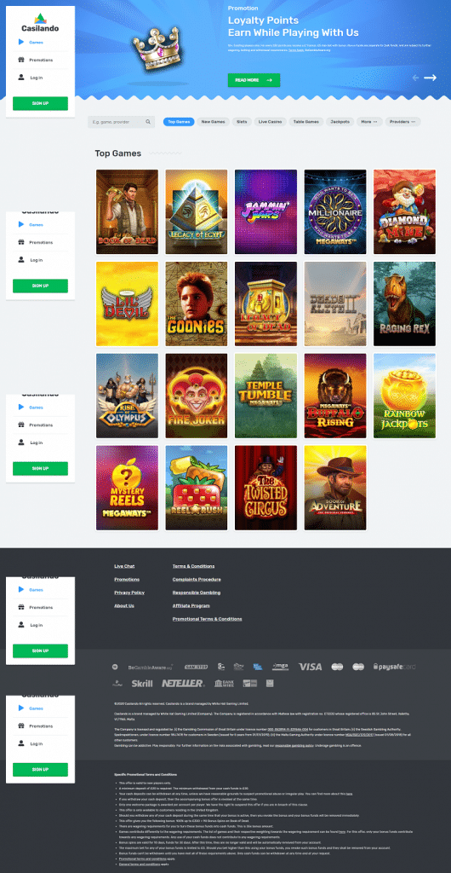The image size is (451, 873).
Task: Expand the Providers dropdown
Action: [402, 121]
